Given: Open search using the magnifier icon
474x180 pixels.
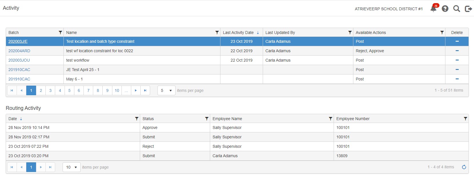Looking at the screenshot, I should point(457,9).
